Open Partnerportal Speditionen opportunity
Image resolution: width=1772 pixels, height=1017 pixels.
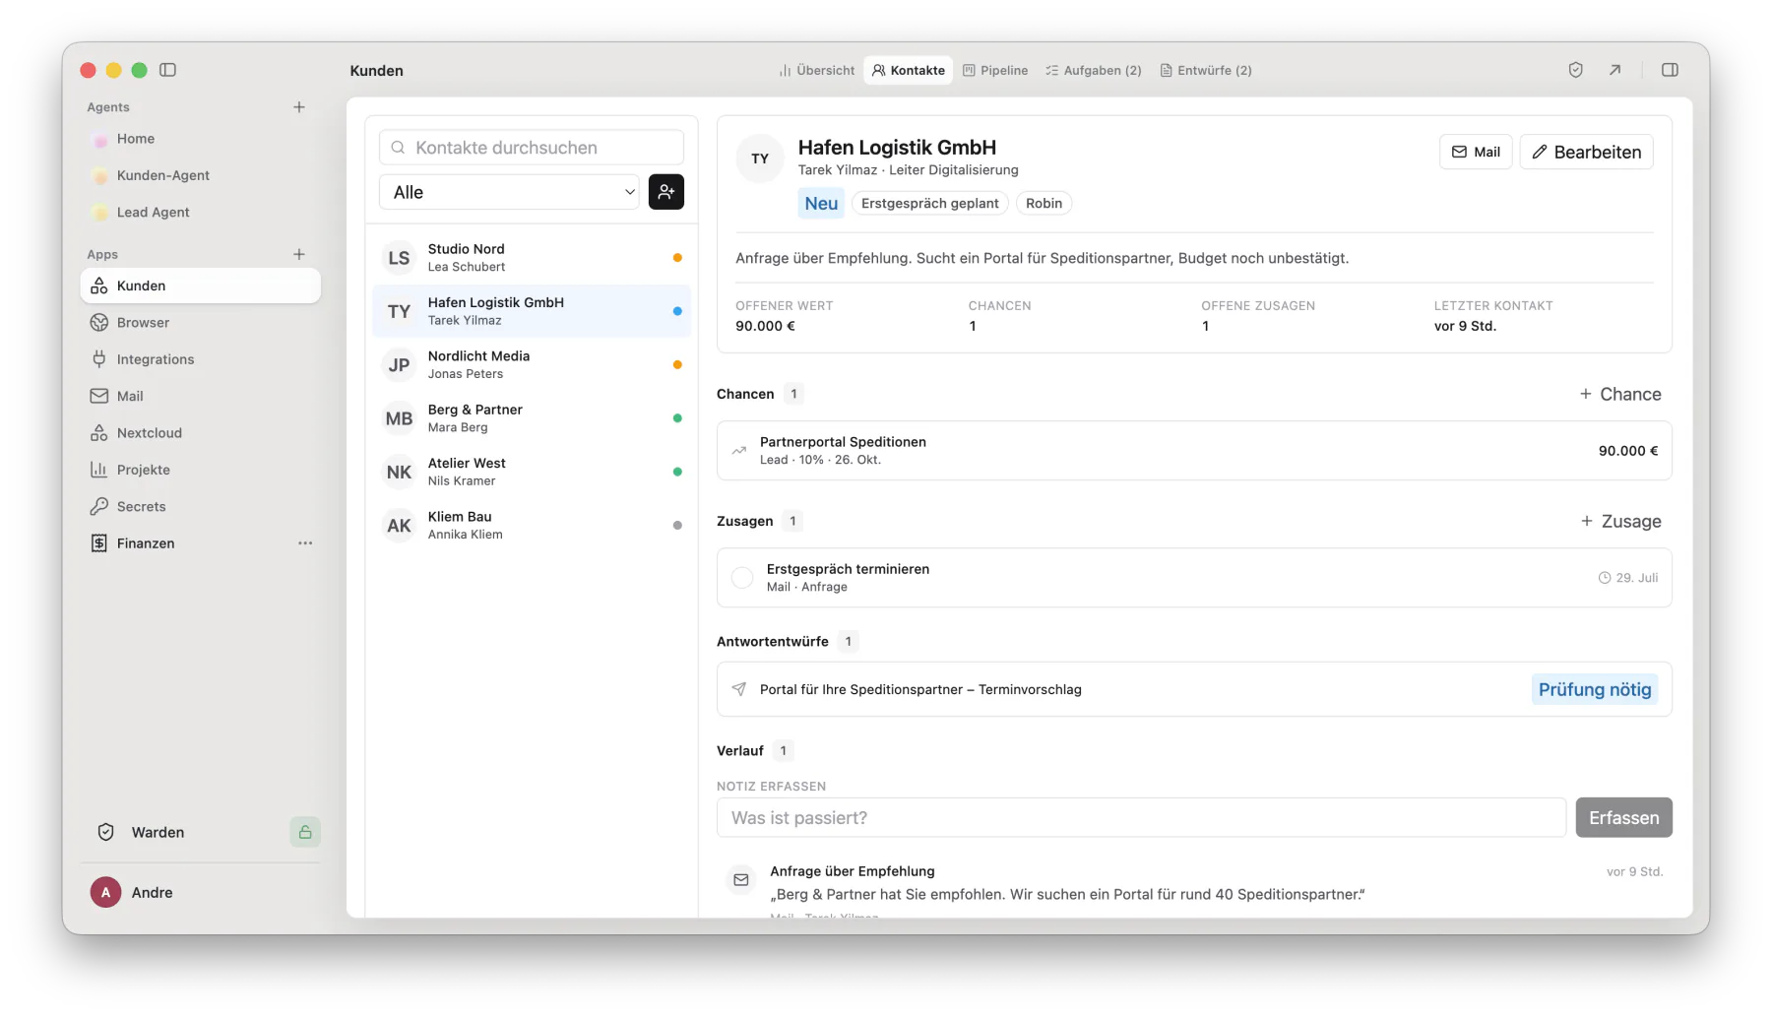(1194, 451)
